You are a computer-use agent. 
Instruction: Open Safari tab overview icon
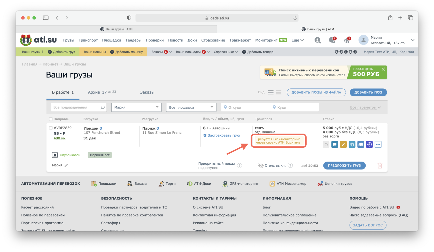410,18
